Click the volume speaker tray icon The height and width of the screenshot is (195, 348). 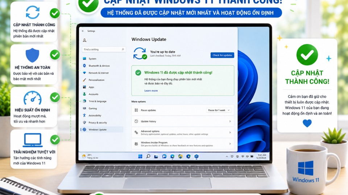click(247, 156)
